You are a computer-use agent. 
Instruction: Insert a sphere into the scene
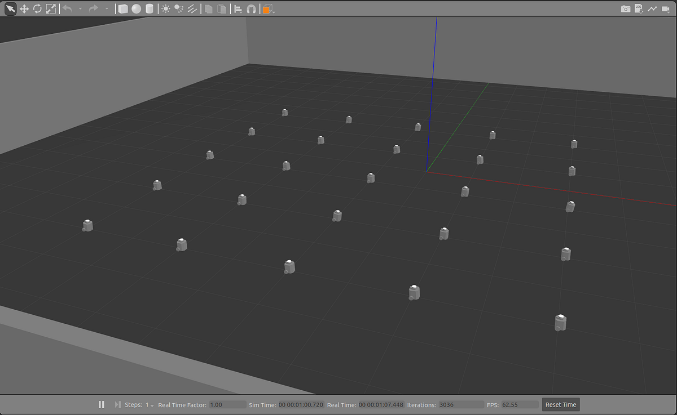(x=136, y=8)
